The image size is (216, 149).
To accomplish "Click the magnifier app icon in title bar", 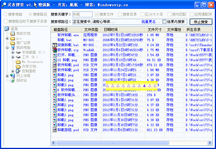I will click(x=4, y=5).
